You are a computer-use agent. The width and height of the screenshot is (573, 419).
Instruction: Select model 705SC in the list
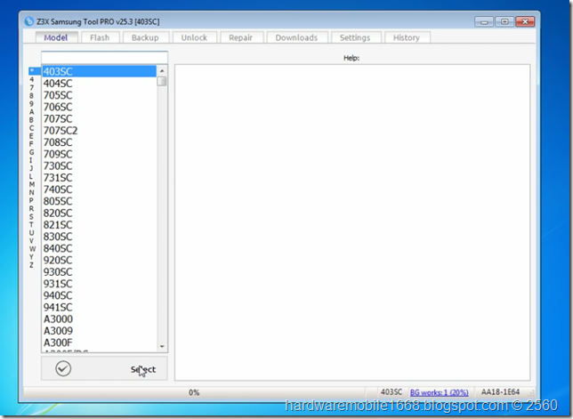pyautogui.click(x=99, y=95)
